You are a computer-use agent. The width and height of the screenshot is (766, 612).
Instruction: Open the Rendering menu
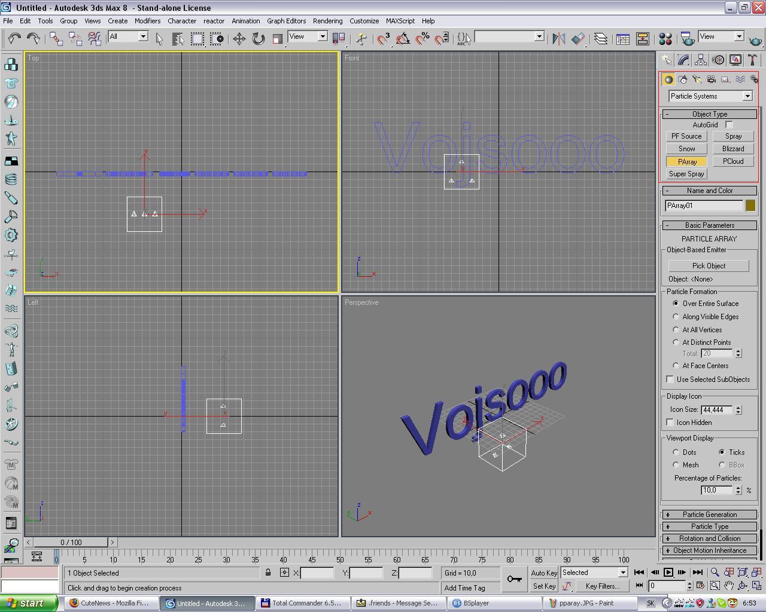tap(327, 21)
